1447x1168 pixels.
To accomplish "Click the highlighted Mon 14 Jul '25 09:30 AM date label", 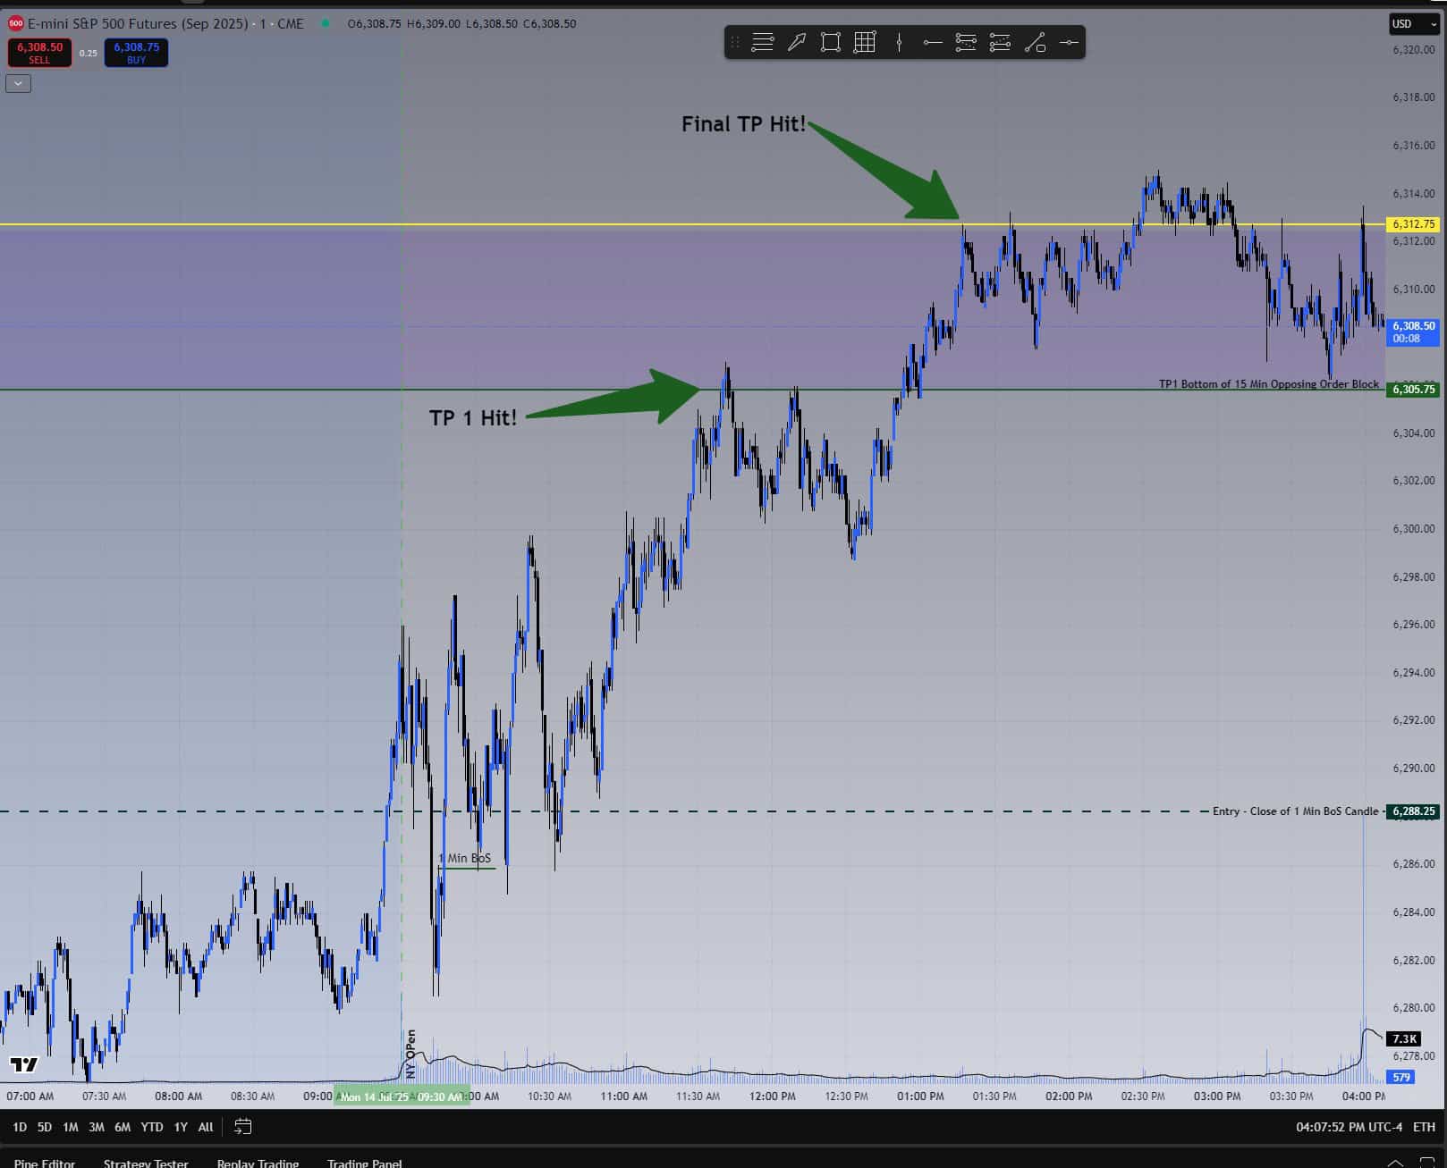I will coord(401,1097).
